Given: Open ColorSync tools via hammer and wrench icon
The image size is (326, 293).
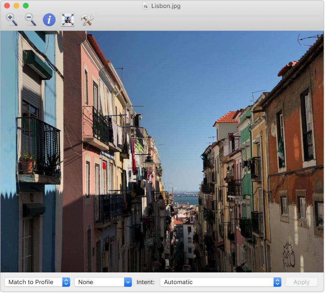Looking at the screenshot, I should click(x=87, y=20).
